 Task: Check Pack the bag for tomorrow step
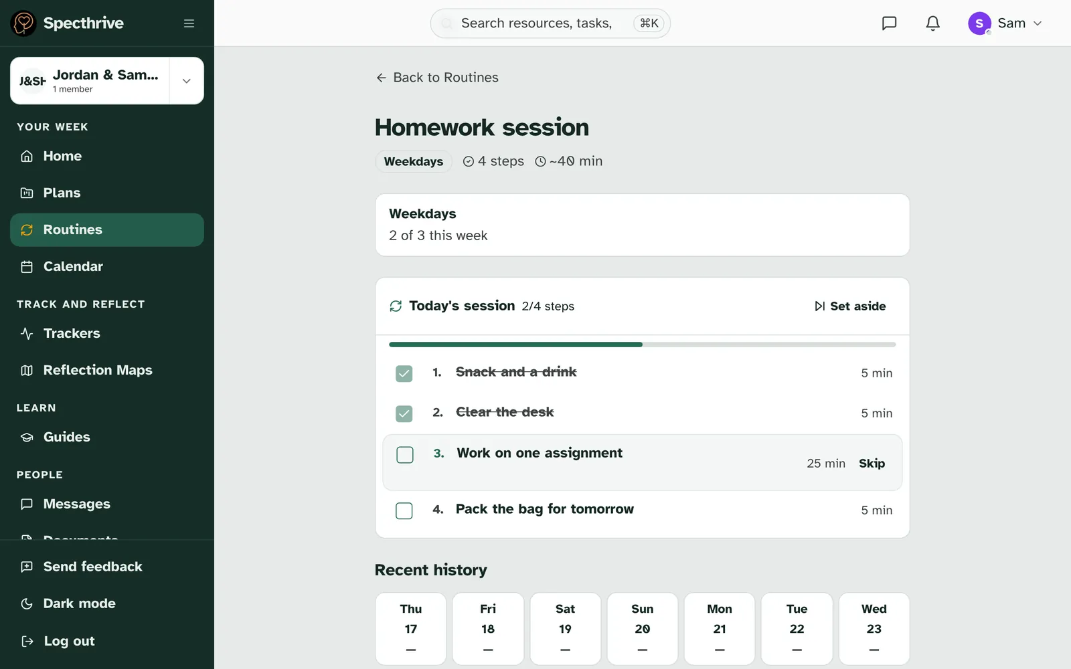tap(404, 510)
